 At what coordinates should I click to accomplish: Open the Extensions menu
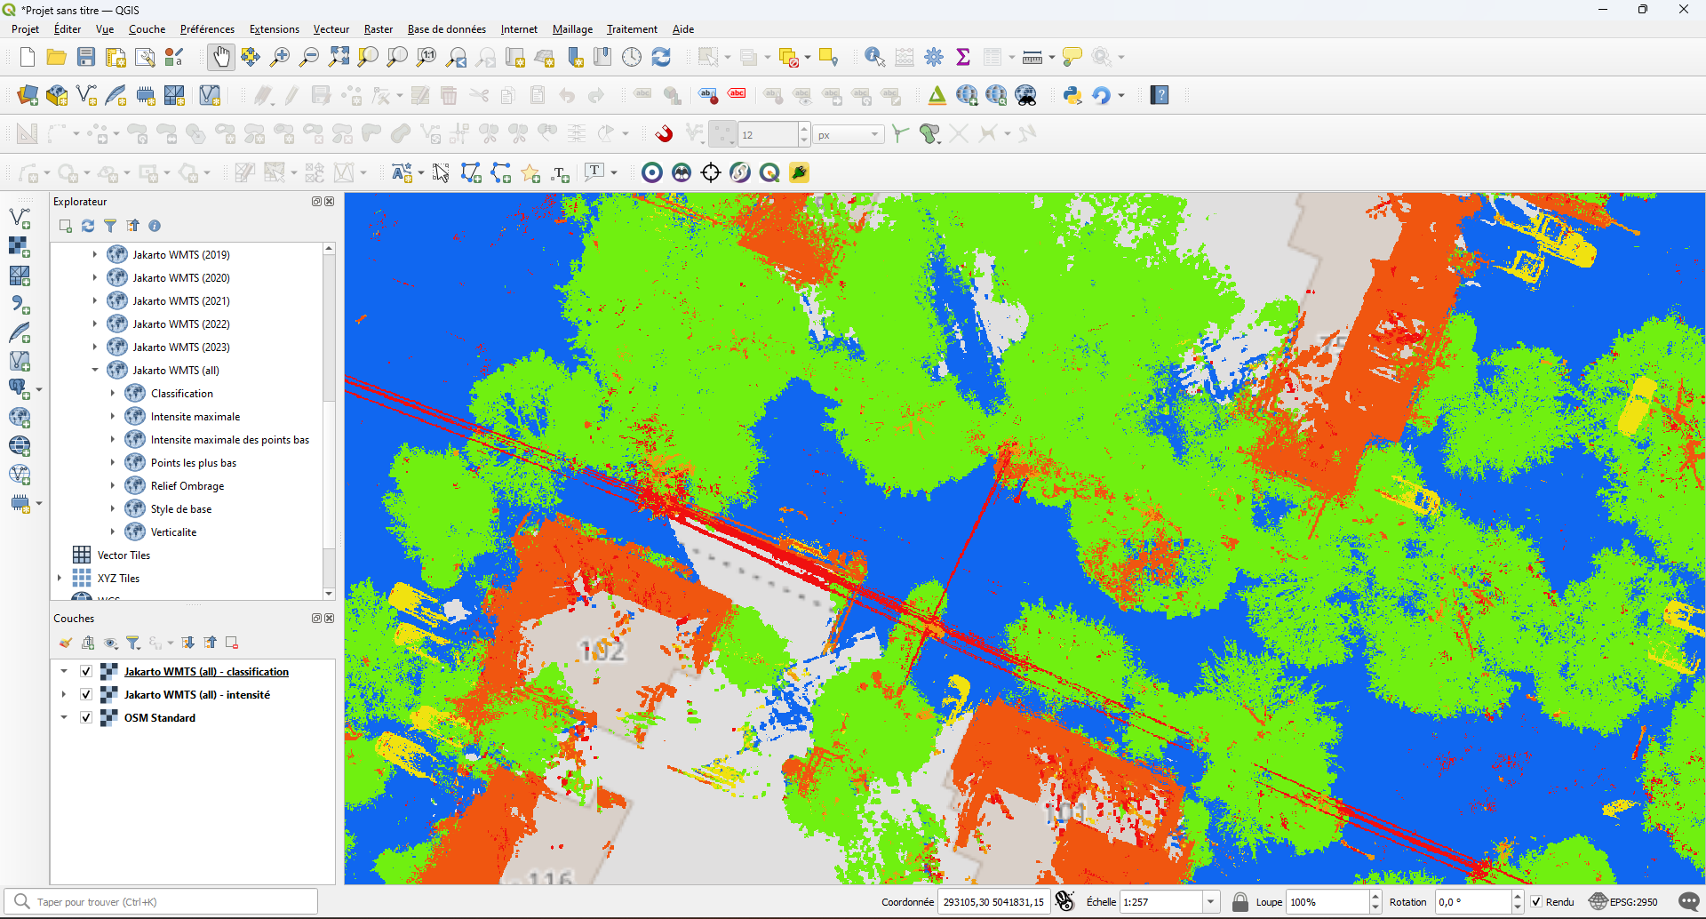click(274, 29)
